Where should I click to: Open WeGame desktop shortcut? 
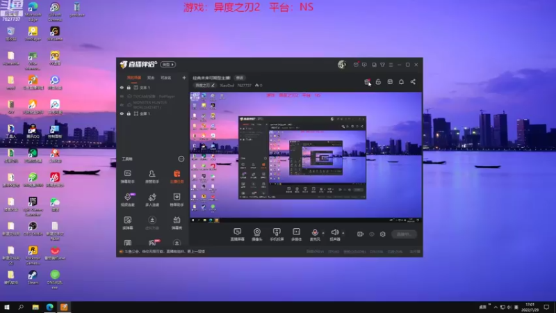[x=55, y=34]
